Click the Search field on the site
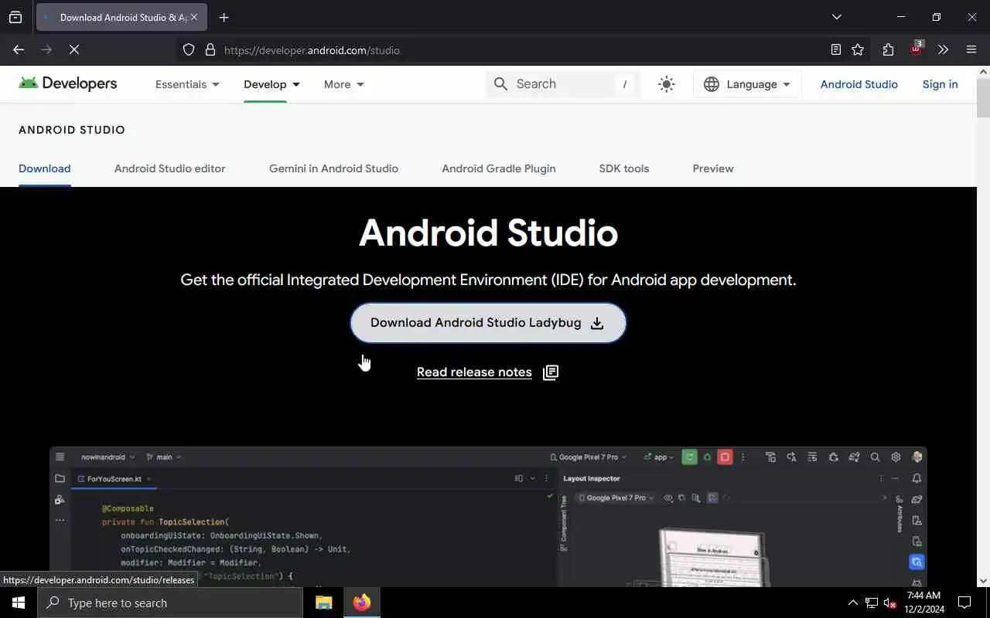 pos(563,84)
